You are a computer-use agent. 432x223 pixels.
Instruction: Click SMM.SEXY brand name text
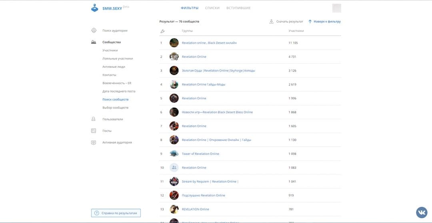pos(112,8)
